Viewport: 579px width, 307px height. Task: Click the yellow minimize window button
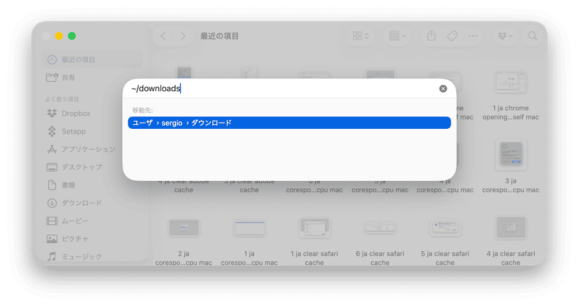tap(59, 36)
